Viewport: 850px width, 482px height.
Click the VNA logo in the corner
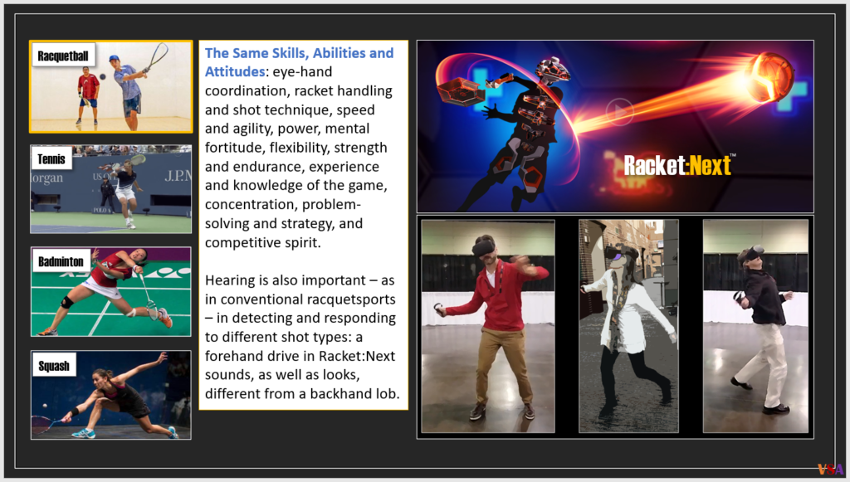coord(830,469)
